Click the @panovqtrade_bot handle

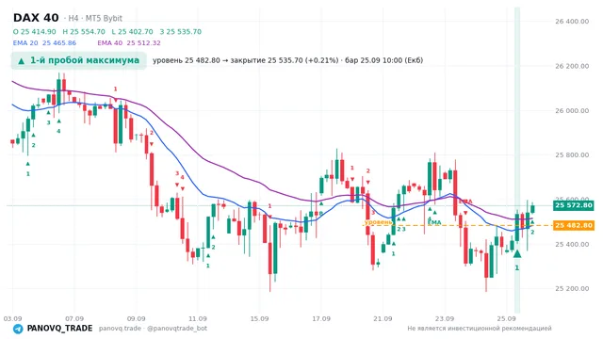[x=177, y=329]
